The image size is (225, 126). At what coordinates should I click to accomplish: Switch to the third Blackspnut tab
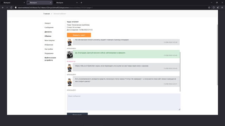pyautogui.click(x=66, y=2)
